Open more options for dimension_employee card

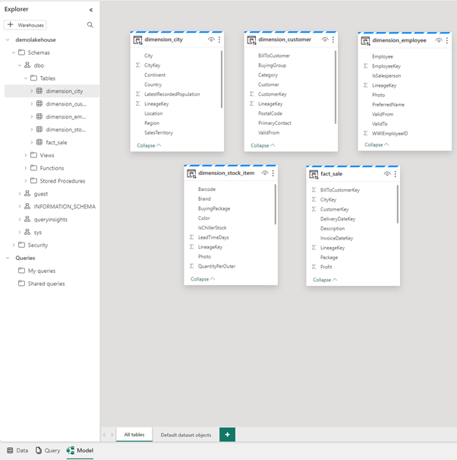(446, 40)
